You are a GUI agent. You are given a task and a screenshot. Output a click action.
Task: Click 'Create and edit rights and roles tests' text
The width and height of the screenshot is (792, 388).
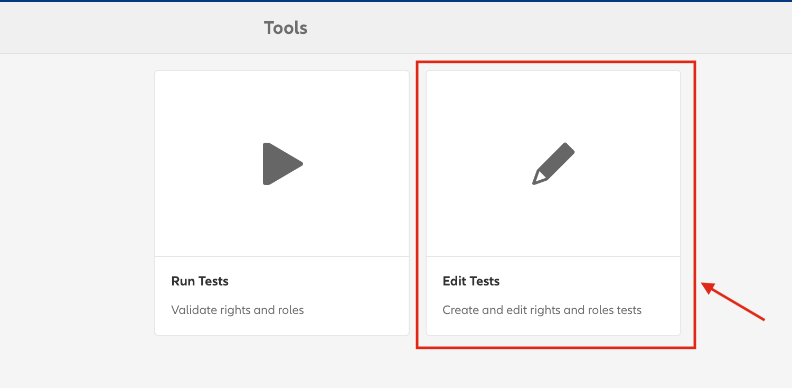[x=542, y=310]
